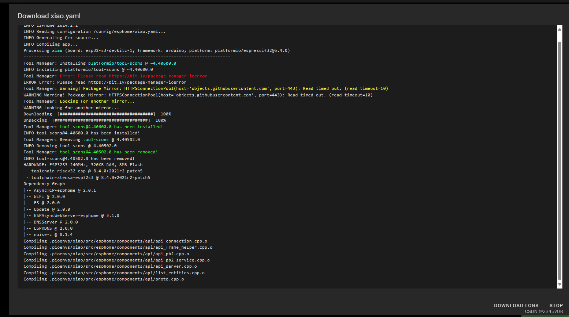Stop the compile with STOP button

(x=556, y=306)
